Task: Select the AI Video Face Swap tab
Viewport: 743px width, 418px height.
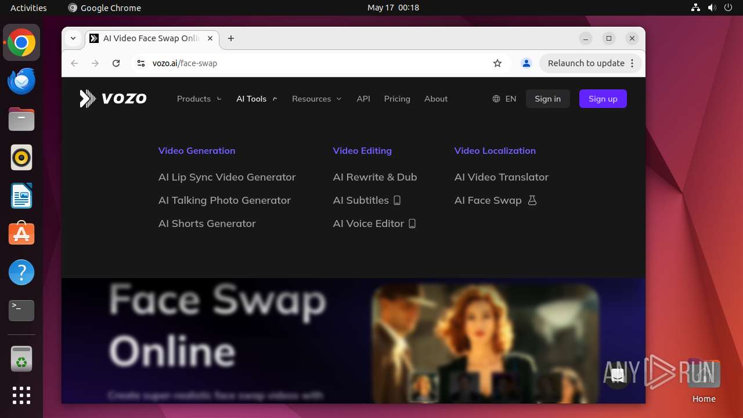Action: click(152, 38)
